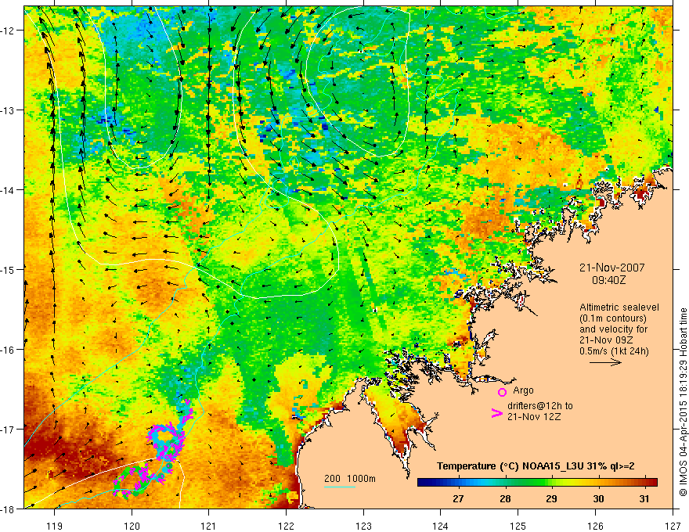Image resolution: width=689 pixels, height=532 pixels.
Task: Click the latitude label -17
Action: coord(9,429)
